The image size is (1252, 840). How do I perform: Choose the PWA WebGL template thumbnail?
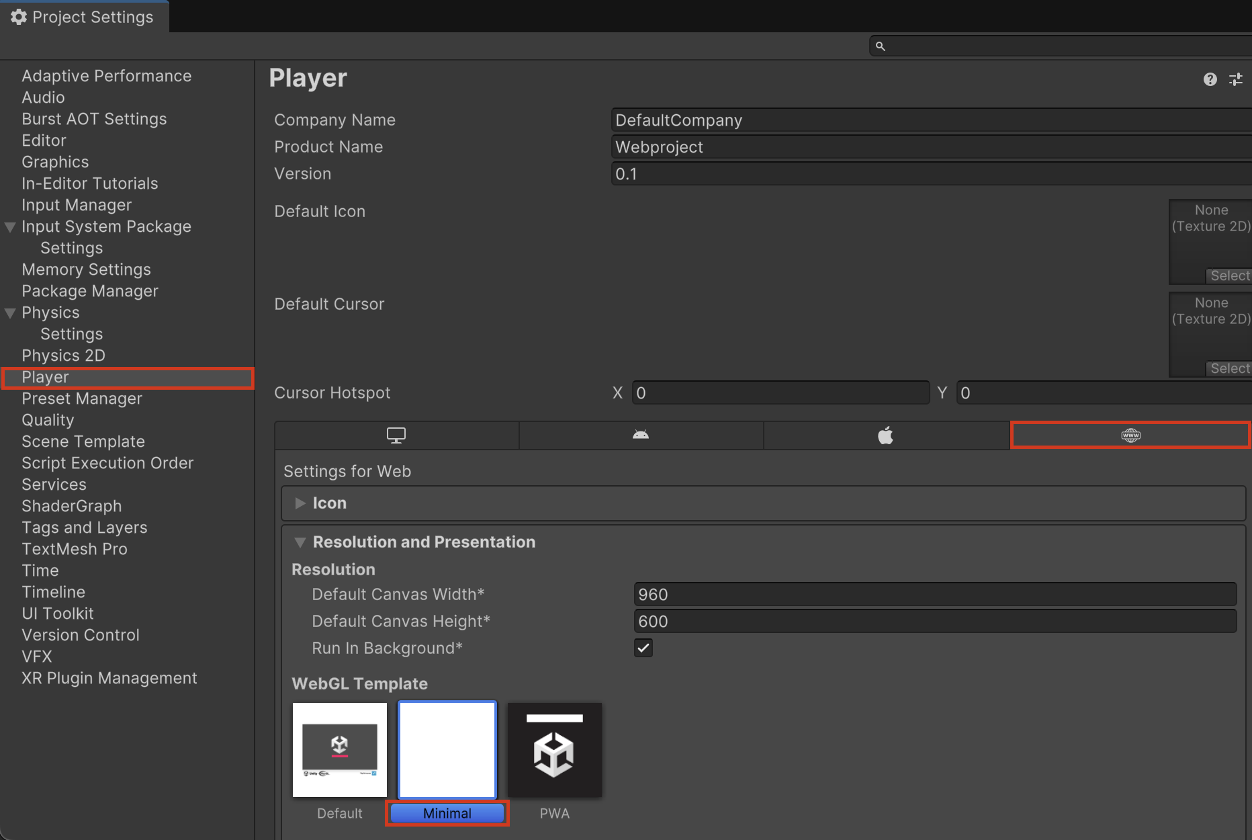[554, 750]
